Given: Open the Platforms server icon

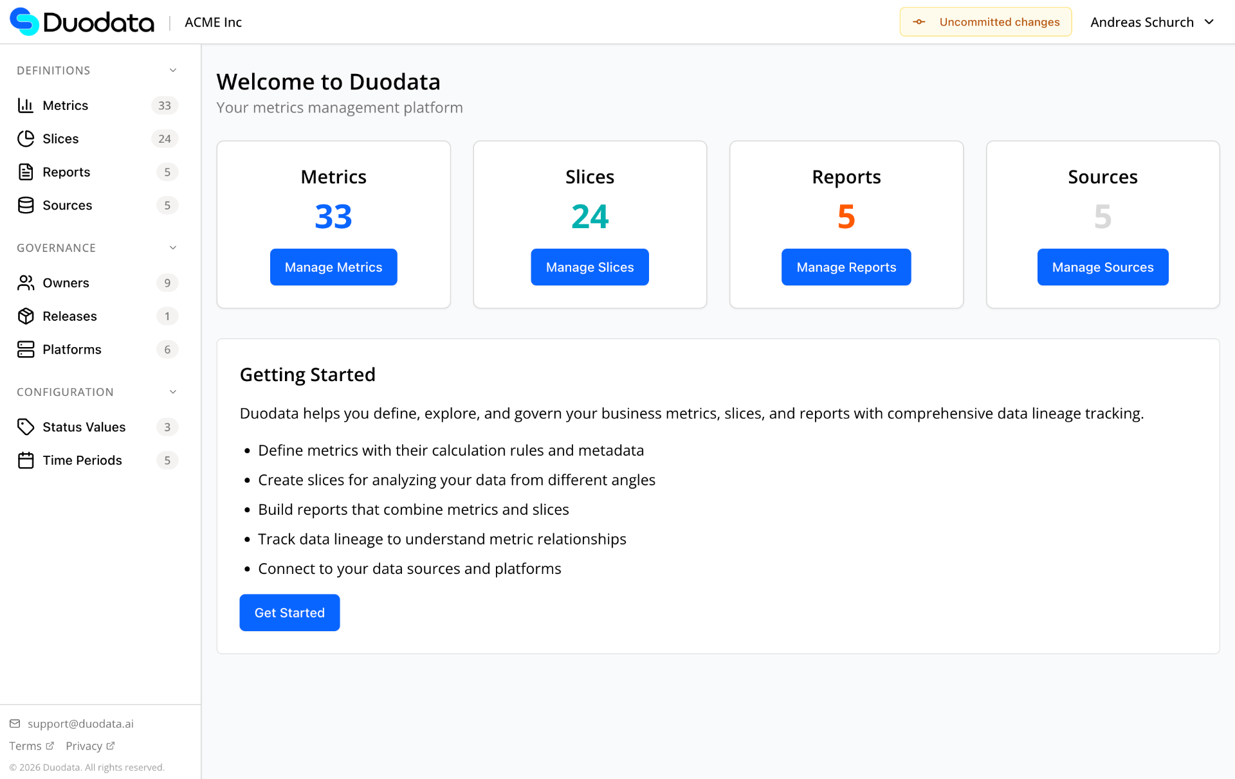Looking at the screenshot, I should [26, 349].
